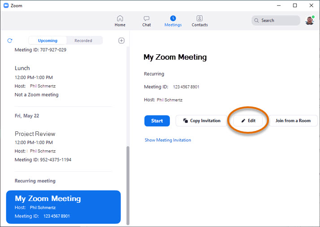The width and height of the screenshot is (320, 227).
Task: Click the Recurring meeting section label
Action: [x=35, y=181]
